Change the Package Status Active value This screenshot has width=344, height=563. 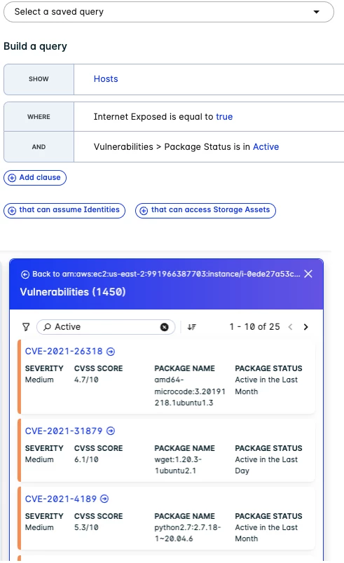(x=266, y=147)
